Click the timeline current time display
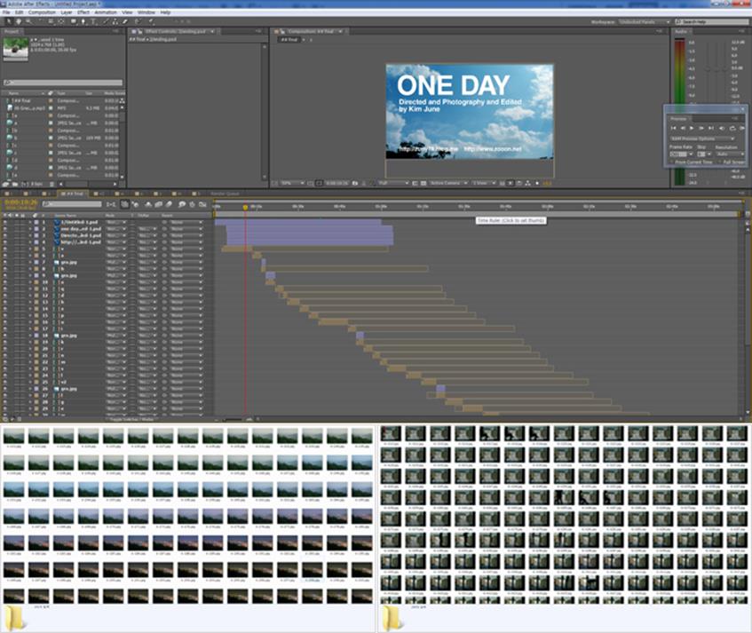The width and height of the screenshot is (752, 633). pos(20,202)
